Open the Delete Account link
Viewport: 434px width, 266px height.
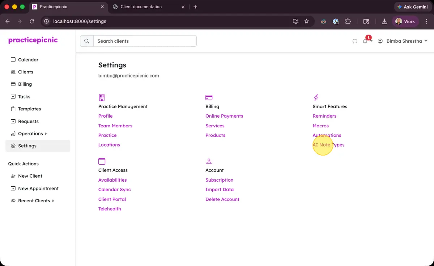click(x=222, y=199)
